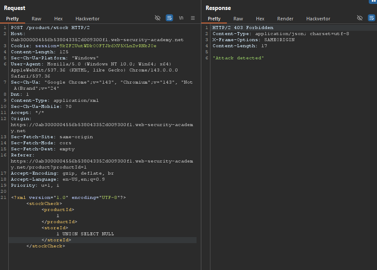Click the response Content-Length: 17 header
Viewport: 377px width, 270px height.
pos(240,46)
